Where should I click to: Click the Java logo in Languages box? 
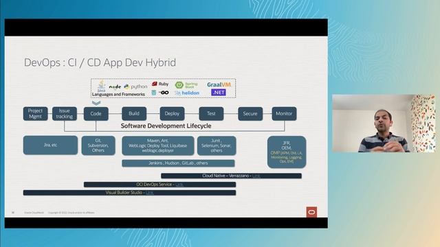tap(101, 86)
